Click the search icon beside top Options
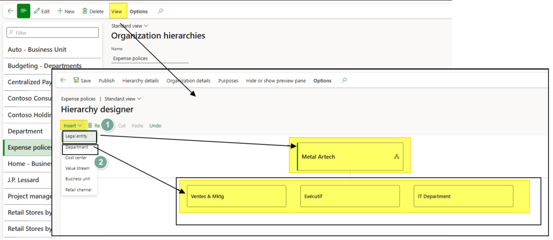 coord(160,11)
